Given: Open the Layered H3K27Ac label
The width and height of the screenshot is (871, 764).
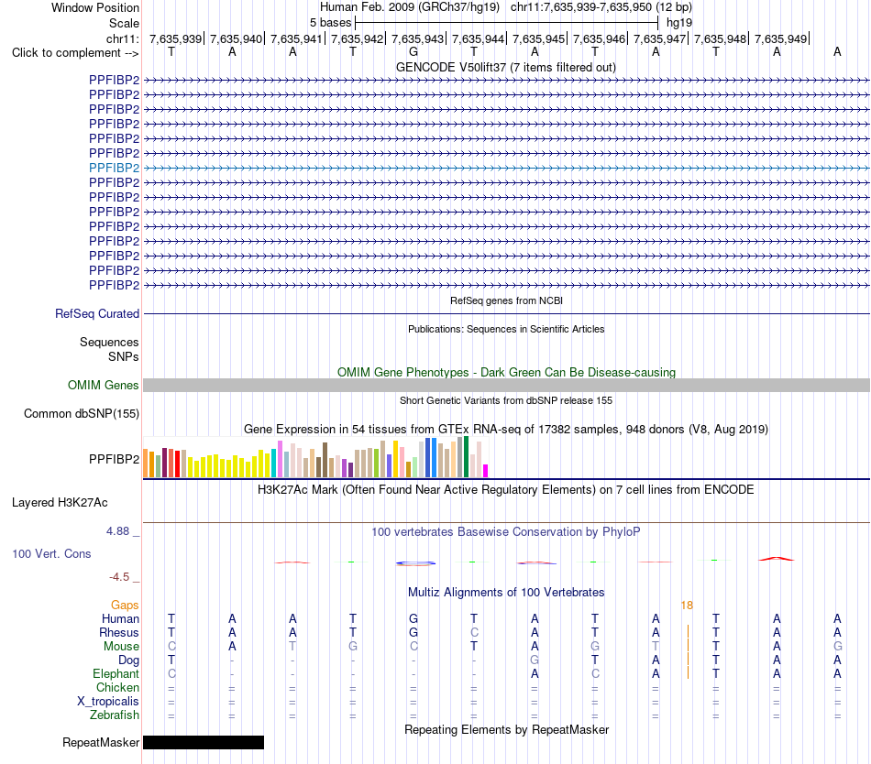Looking at the screenshot, I should click(x=60, y=503).
